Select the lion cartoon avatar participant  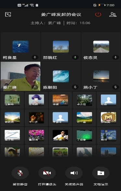point(108,118)
